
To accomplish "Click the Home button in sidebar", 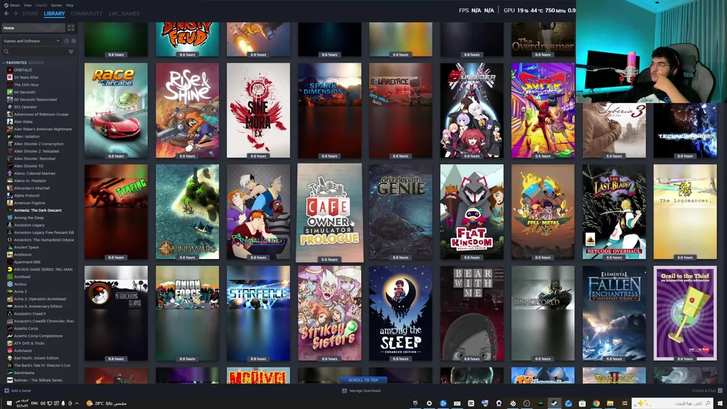I will click(33, 28).
